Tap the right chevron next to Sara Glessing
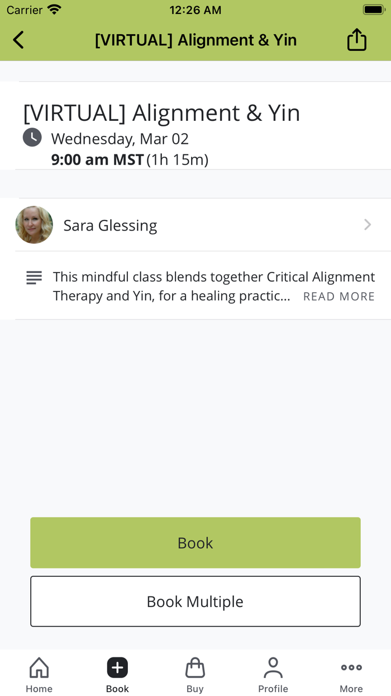Image resolution: width=391 pixels, height=696 pixels. tap(367, 224)
